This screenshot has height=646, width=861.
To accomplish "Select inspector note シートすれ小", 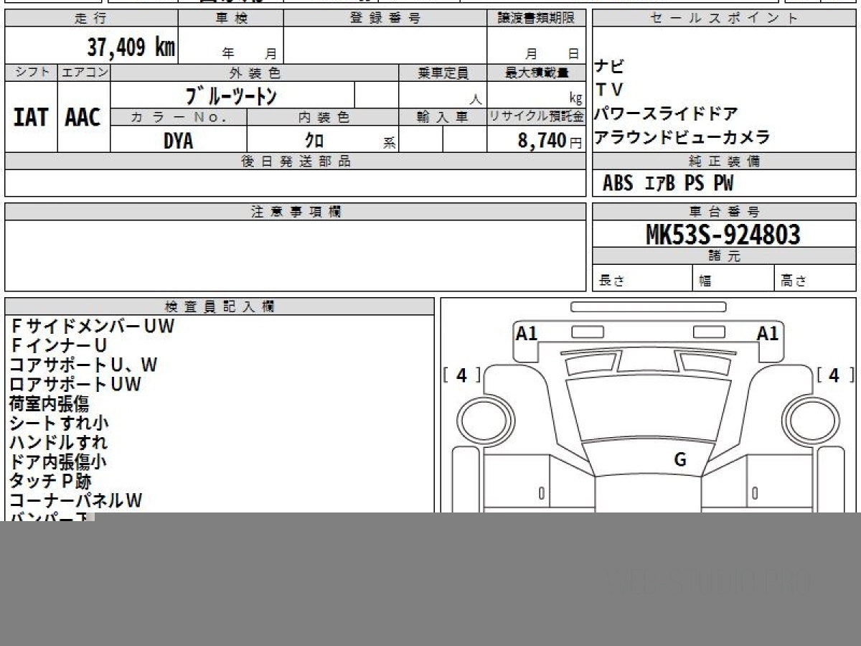I will coord(60,423).
